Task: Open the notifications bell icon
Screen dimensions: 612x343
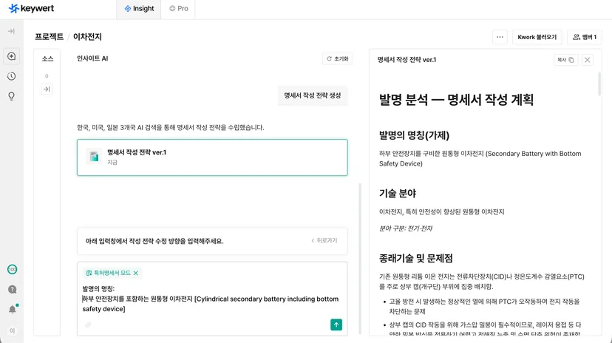Action: pyautogui.click(x=13, y=310)
